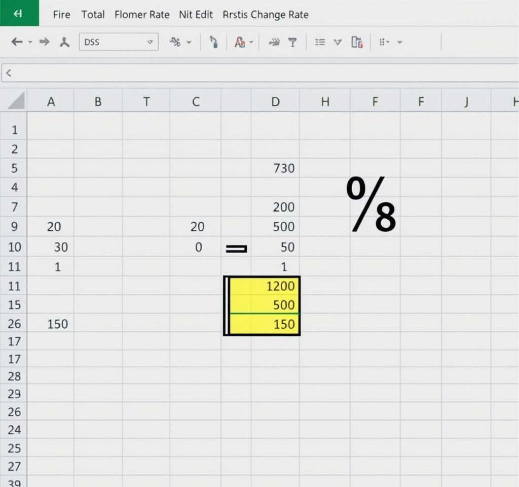Expand the grid options dropdown arrow
519x487 pixels.
pyautogui.click(x=399, y=42)
